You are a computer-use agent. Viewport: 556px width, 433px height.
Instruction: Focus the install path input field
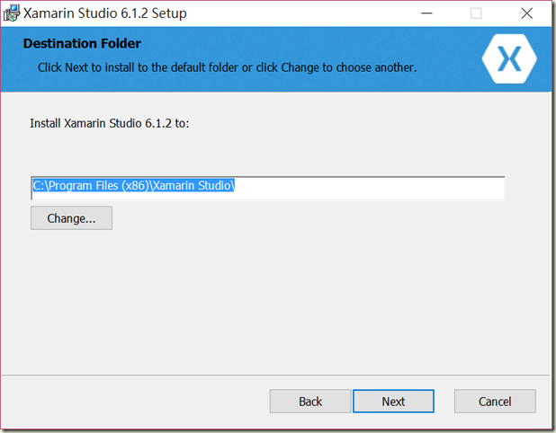[x=268, y=188]
